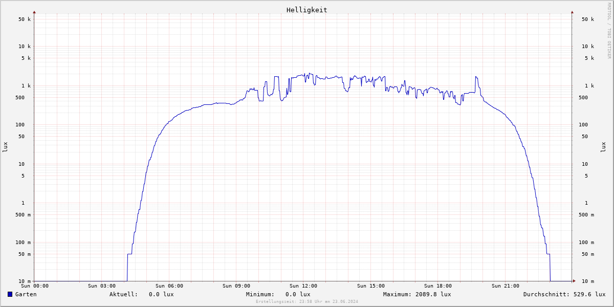Click the Sun 03:00 time axis label

click(102, 286)
